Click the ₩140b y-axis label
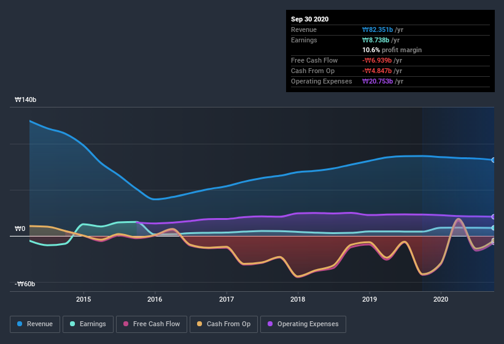This screenshot has height=344, width=504. [x=25, y=100]
